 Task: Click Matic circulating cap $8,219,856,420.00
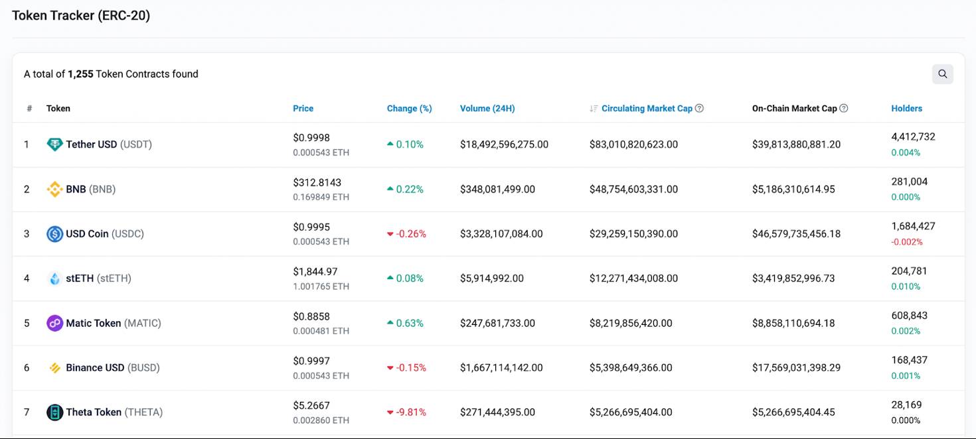[x=631, y=323]
